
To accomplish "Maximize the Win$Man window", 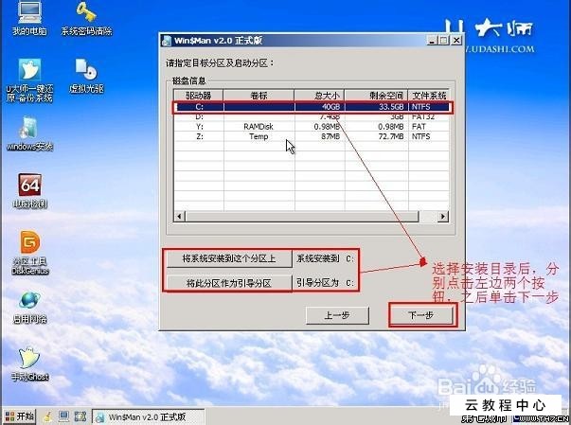I will point(443,40).
